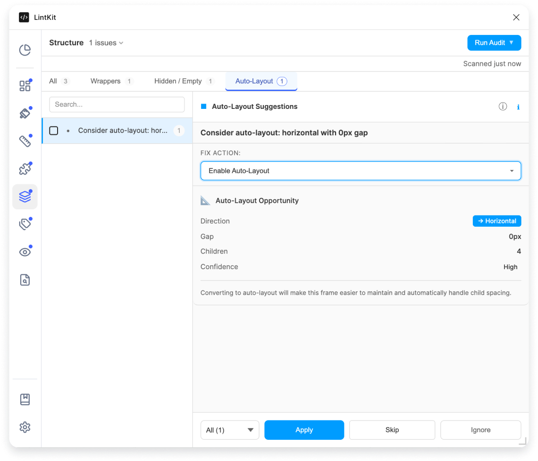Select the ruler measurement tool icon
Image resolution: width=538 pixels, height=461 pixels.
point(25,140)
